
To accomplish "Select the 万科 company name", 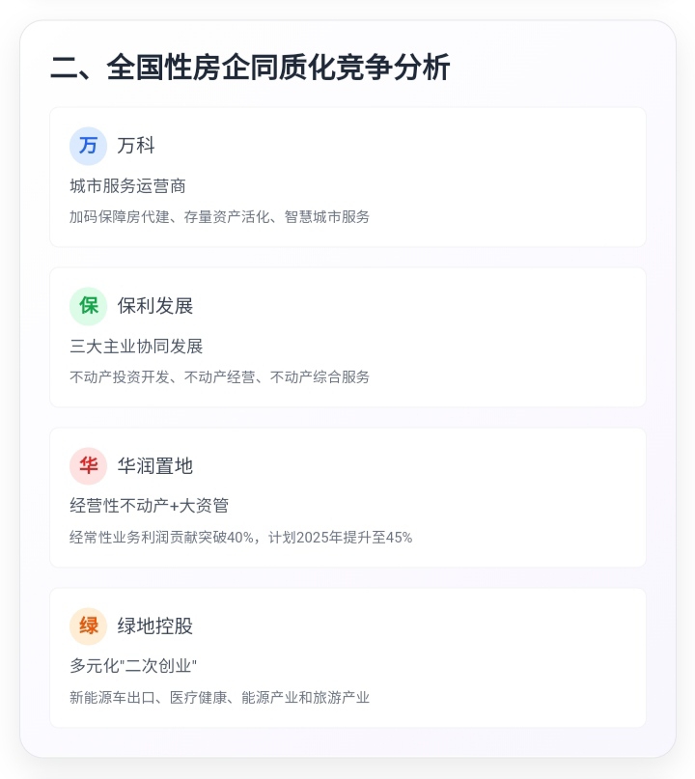I will tap(136, 146).
